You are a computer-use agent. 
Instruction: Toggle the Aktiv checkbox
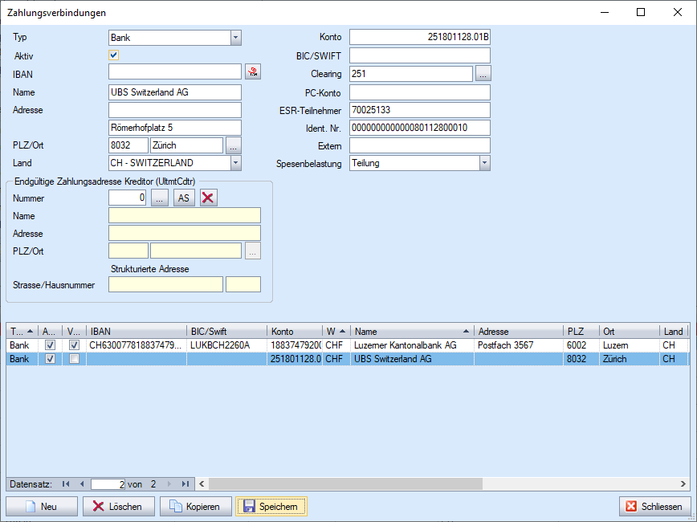point(114,55)
